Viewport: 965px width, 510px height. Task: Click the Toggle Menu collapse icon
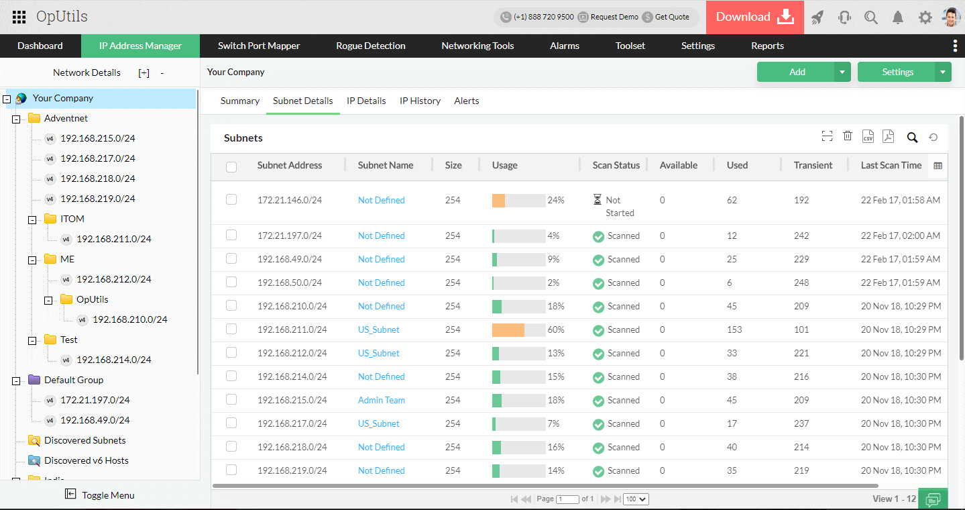70,494
